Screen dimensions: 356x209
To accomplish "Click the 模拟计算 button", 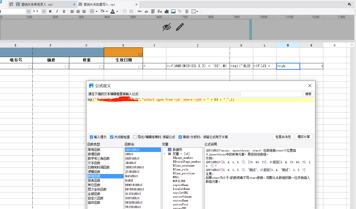I will pos(304,137).
